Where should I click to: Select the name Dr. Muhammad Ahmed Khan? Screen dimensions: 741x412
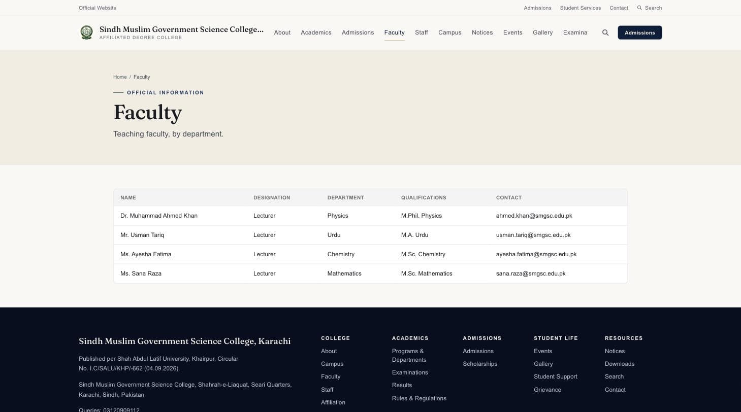[159, 216]
